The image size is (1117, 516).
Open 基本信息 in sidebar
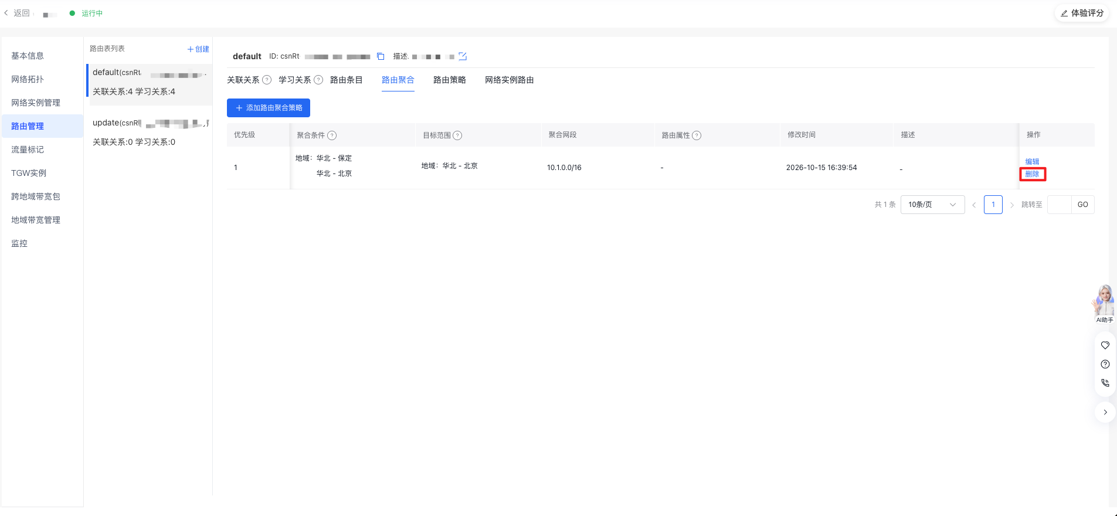click(x=42, y=56)
